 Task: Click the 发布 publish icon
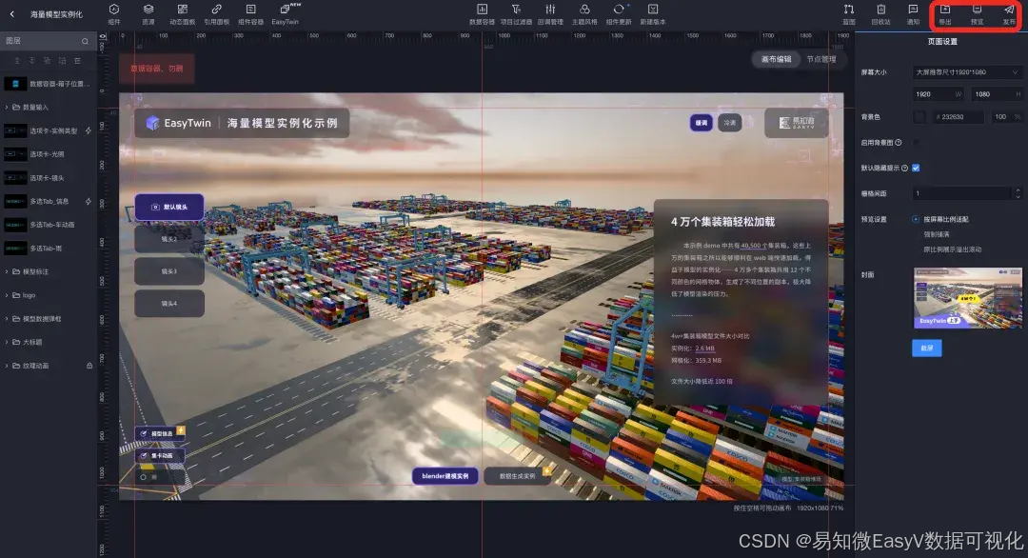click(x=1009, y=10)
